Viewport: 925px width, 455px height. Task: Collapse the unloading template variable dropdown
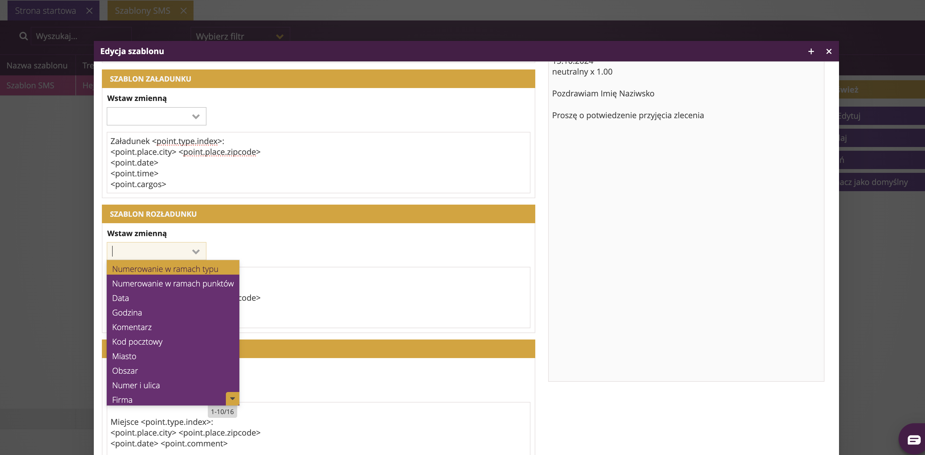coord(196,251)
